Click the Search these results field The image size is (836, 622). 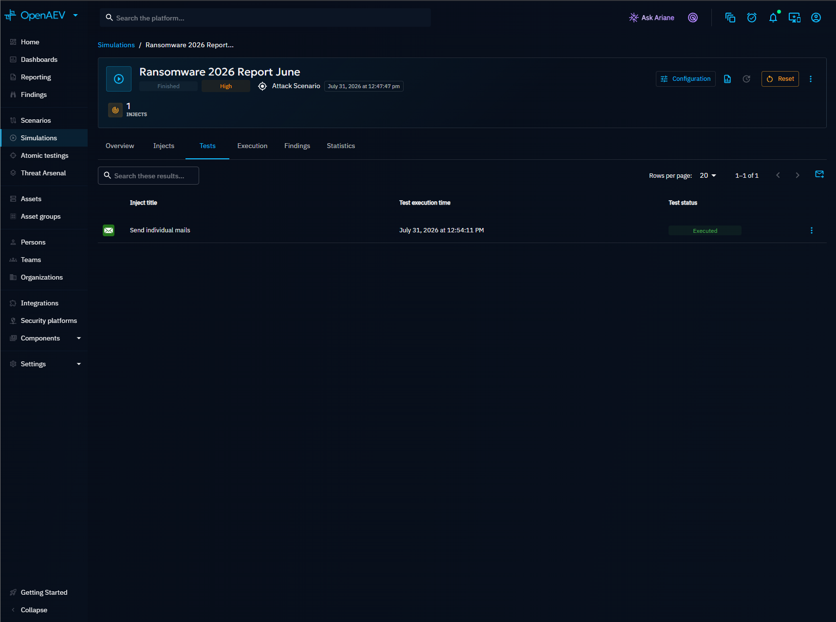point(149,176)
